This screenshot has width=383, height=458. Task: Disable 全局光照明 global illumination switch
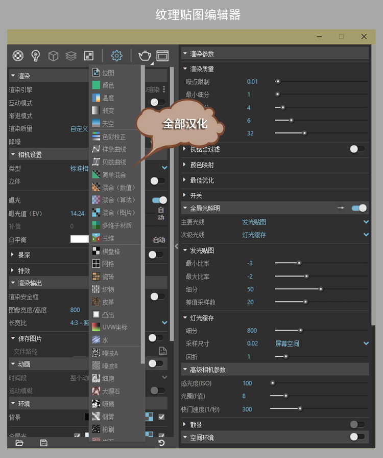[x=359, y=208]
